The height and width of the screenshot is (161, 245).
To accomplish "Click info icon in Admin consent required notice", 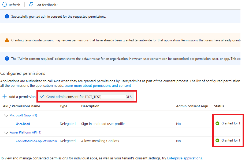I will point(7,59).
